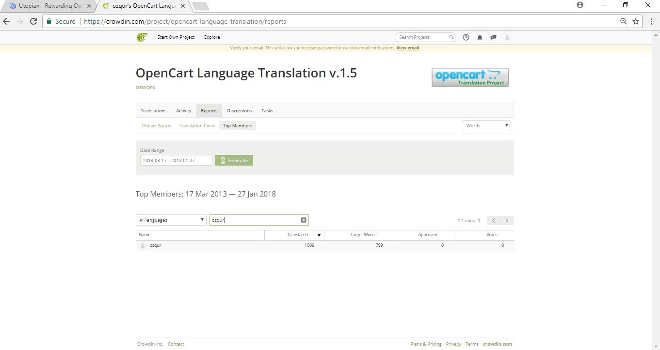
Task: Close the Utopian browser tab
Action: 89,6
